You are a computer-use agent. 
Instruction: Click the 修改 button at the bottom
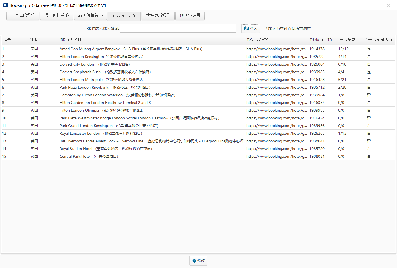point(198,261)
